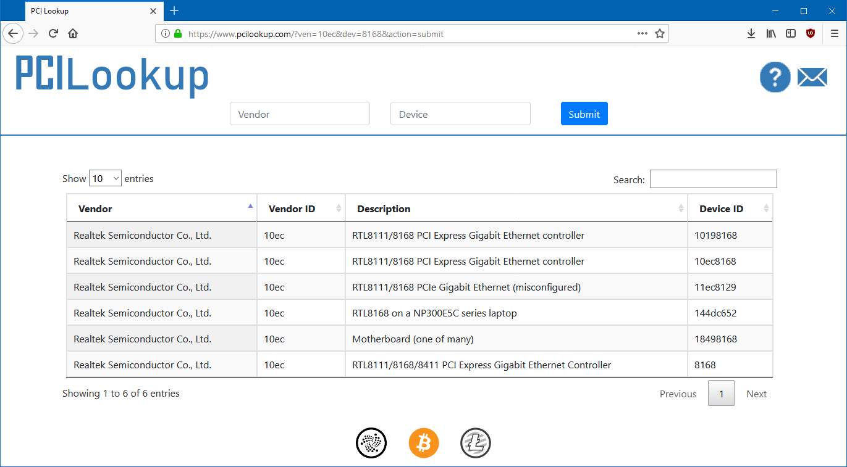Open the Show entries count dropdown
This screenshot has height=467, width=847.
pos(105,178)
